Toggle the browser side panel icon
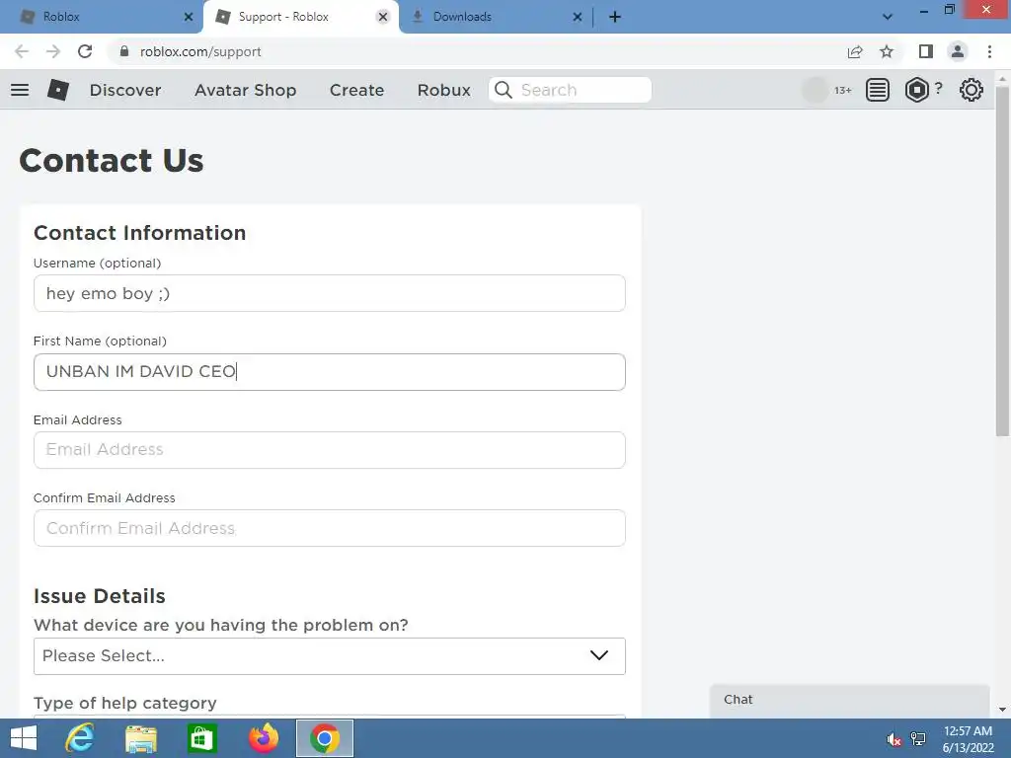The height and width of the screenshot is (758, 1011). 926,51
